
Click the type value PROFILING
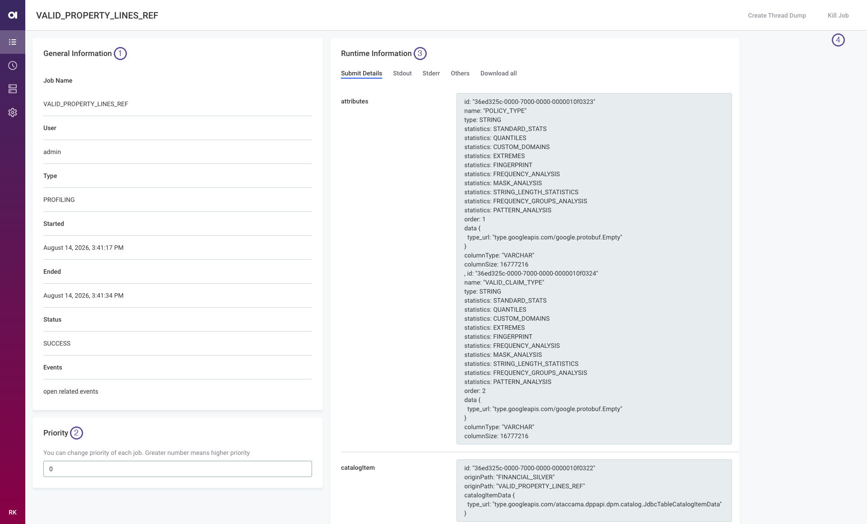[x=59, y=200]
